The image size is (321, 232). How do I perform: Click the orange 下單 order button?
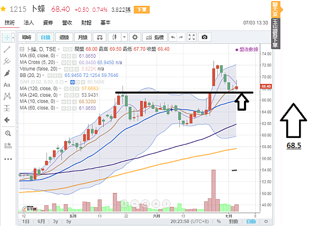click(142, 10)
